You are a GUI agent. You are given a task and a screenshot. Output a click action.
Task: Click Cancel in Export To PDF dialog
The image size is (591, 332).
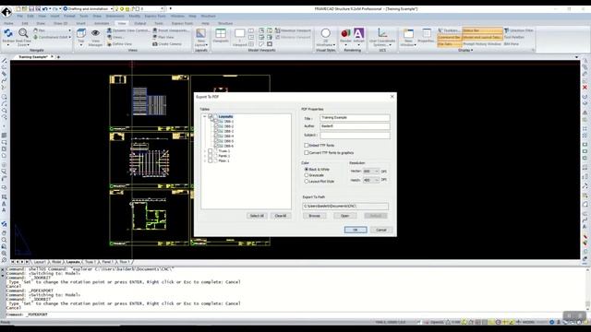click(381, 230)
